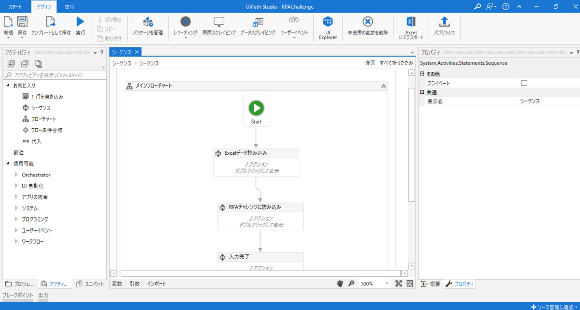Switch to the 概要 tab

click(x=431, y=284)
